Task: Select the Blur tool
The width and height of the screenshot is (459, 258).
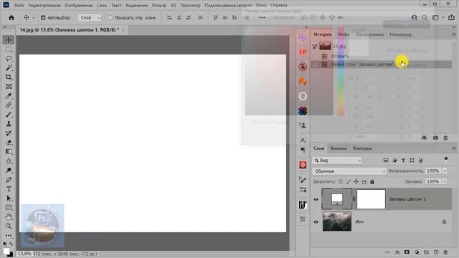Action: coord(9,161)
